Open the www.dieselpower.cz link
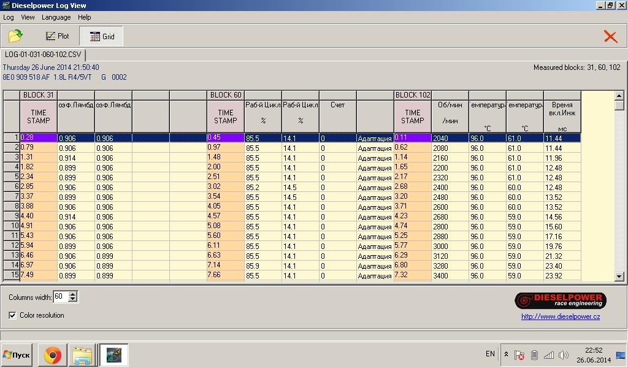 coord(560,316)
